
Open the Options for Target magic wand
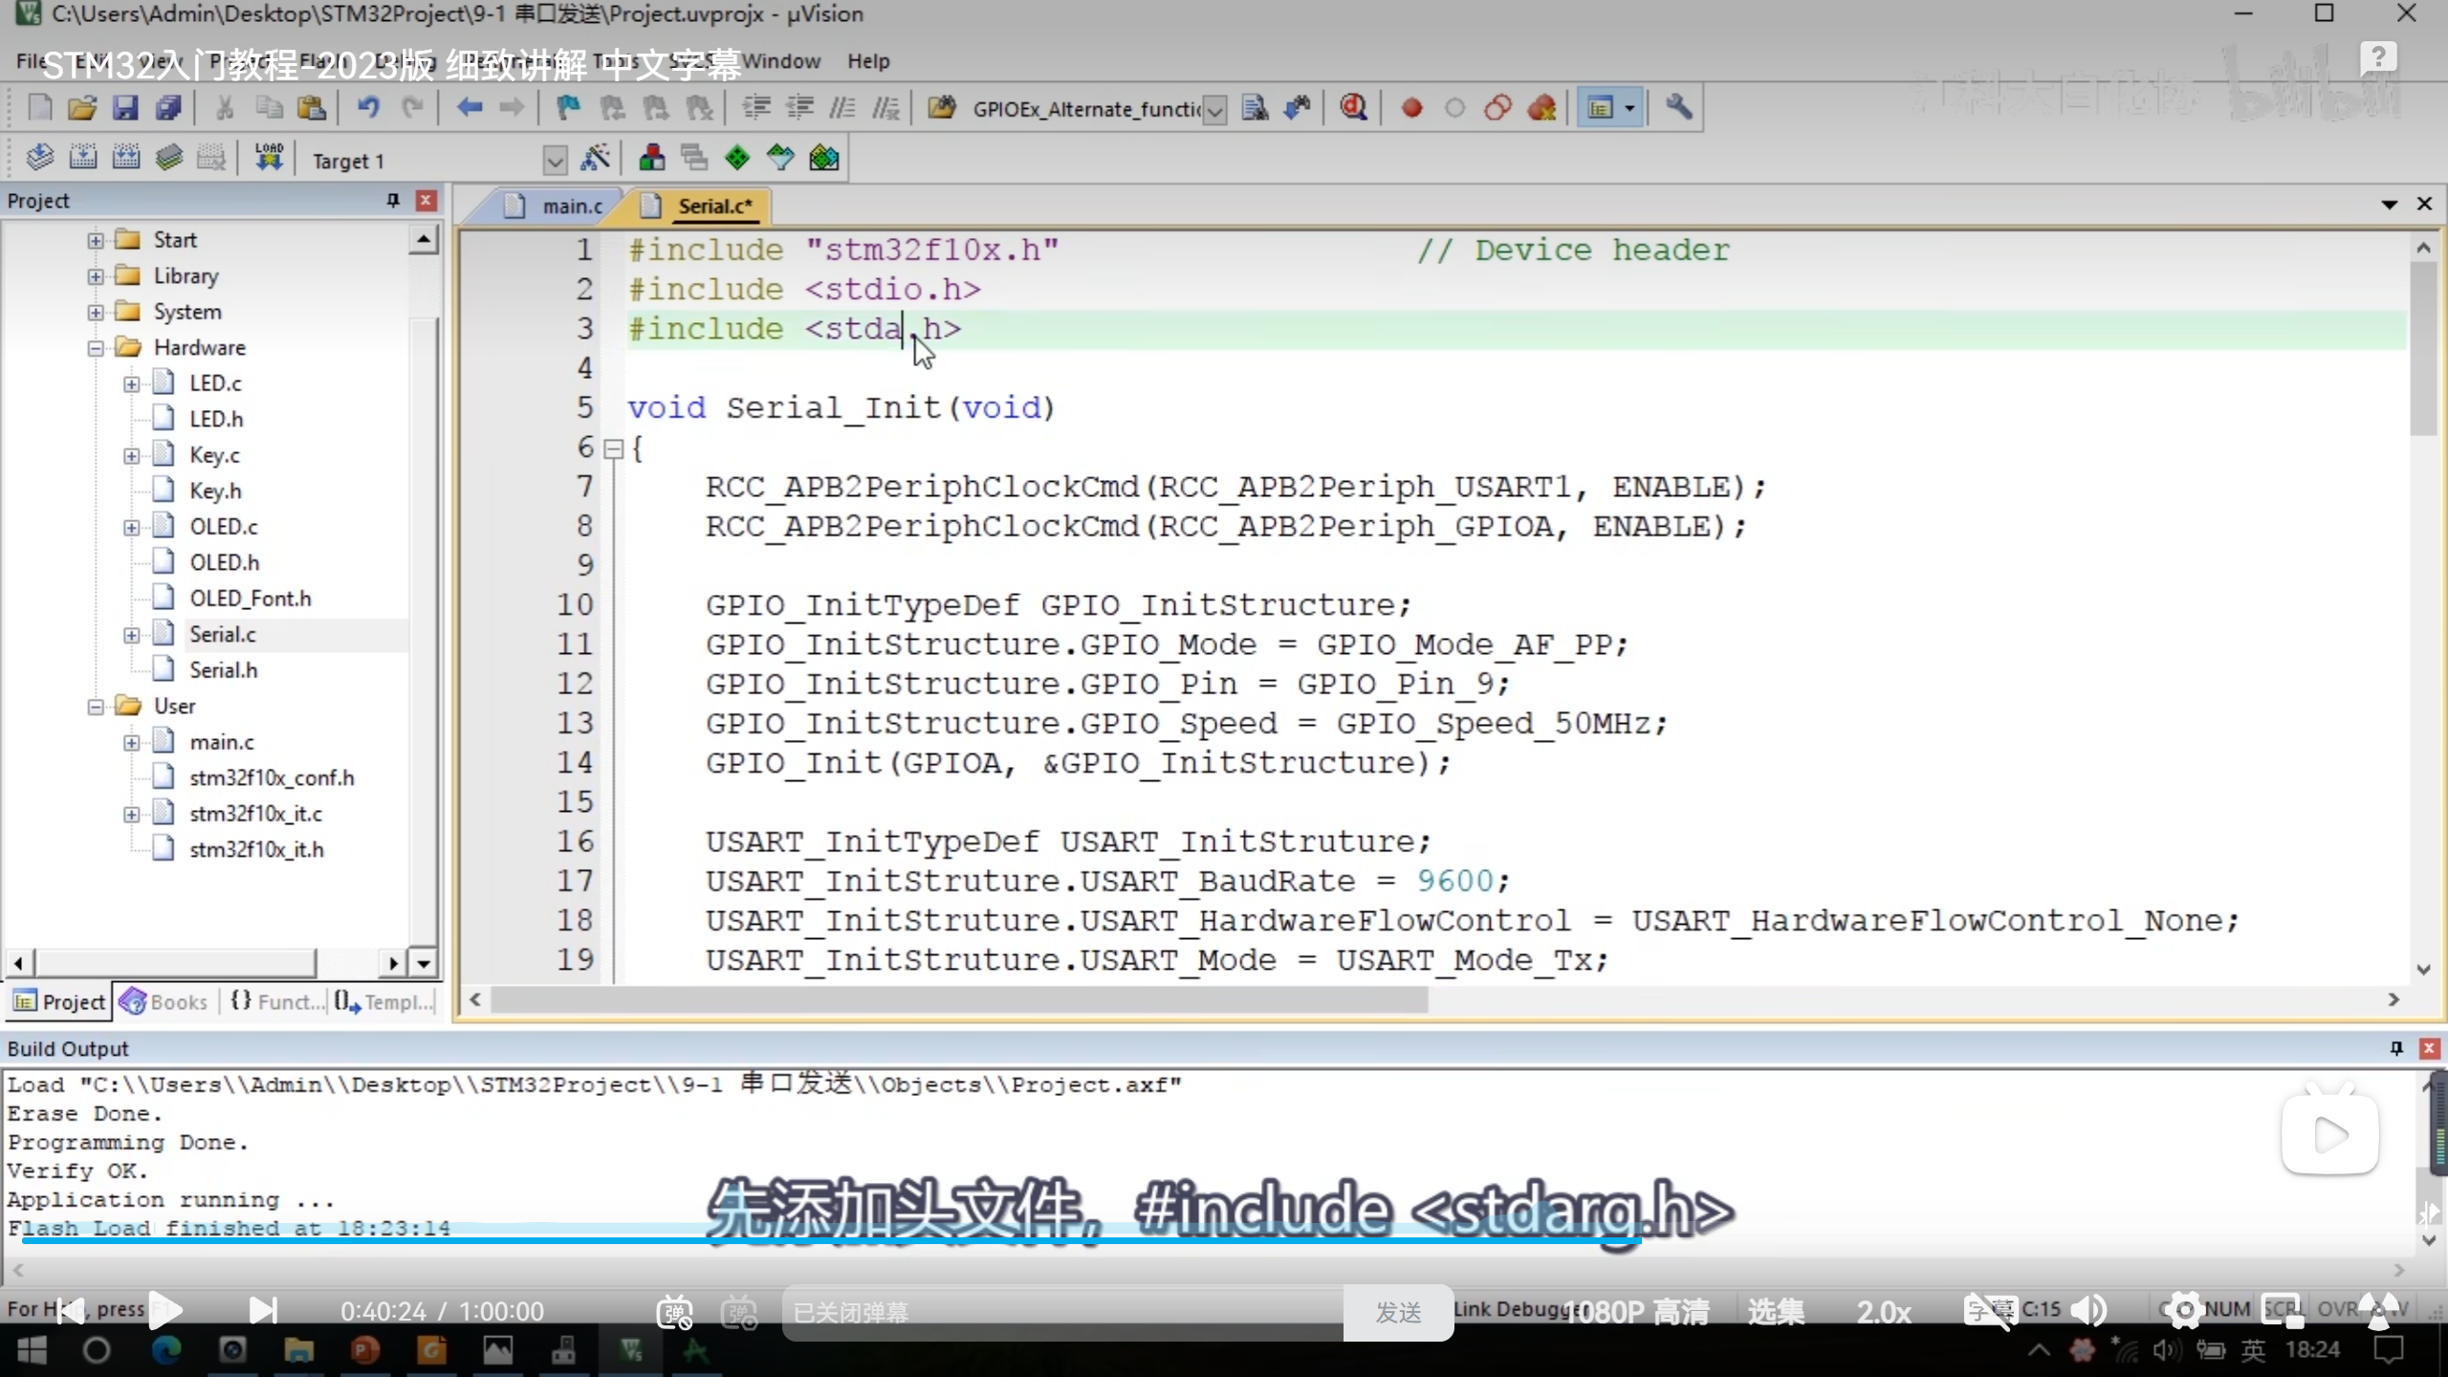pos(595,158)
